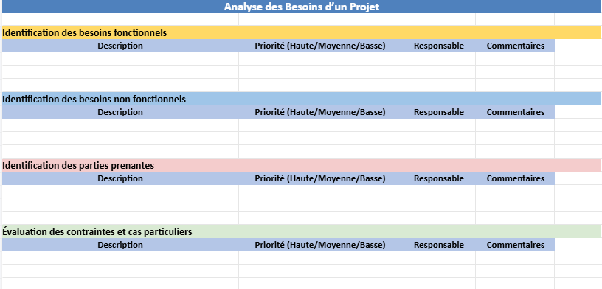Click the Responsable header under parties prenantes
This screenshot has height=289, width=602.
pyautogui.click(x=438, y=178)
